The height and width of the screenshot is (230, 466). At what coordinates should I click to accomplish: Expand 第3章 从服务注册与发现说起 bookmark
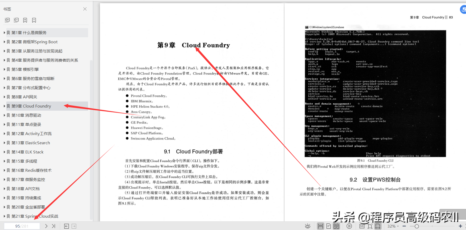(x=4, y=51)
